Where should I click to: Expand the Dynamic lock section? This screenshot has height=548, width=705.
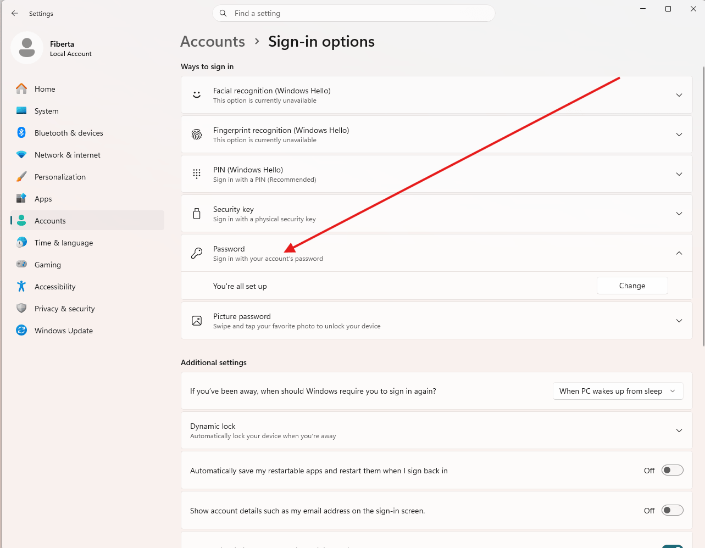pyautogui.click(x=679, y=430)
